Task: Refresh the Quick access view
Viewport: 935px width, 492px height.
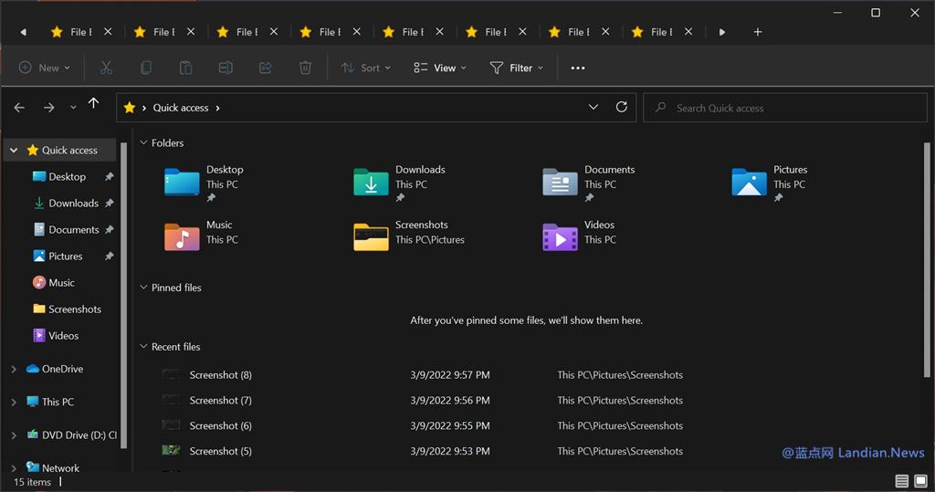Action: (x=622, y=107)
